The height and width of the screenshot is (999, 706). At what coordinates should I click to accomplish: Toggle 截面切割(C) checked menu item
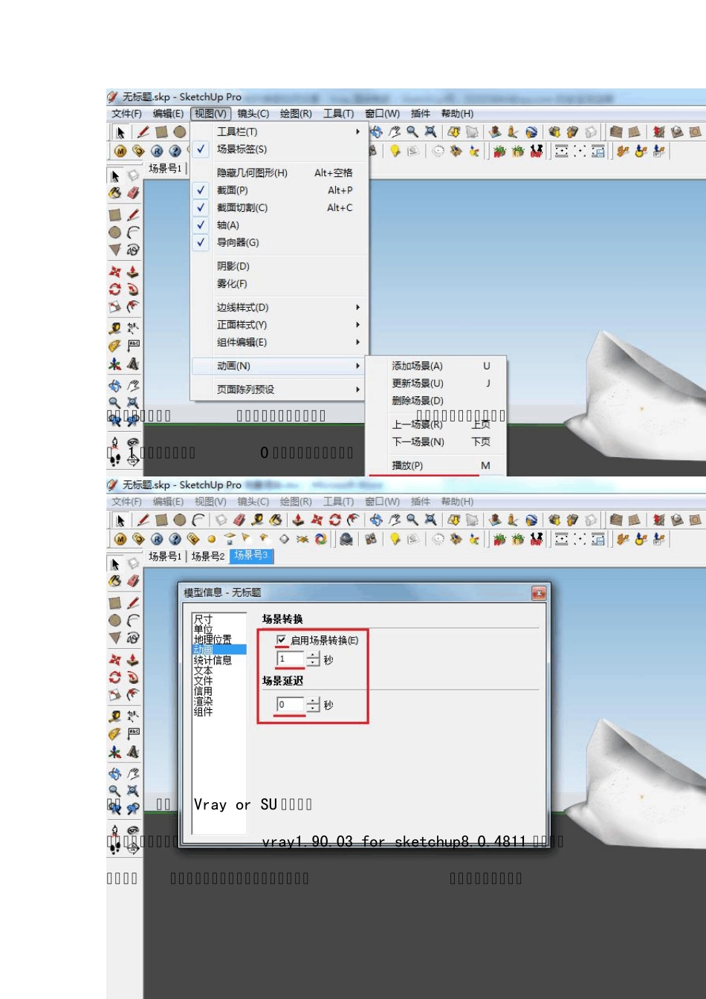[279, 208]
